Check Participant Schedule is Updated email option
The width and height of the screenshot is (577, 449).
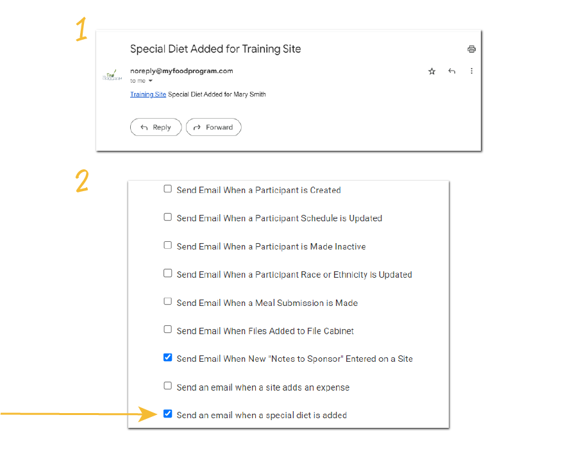(x=168, y=217)
